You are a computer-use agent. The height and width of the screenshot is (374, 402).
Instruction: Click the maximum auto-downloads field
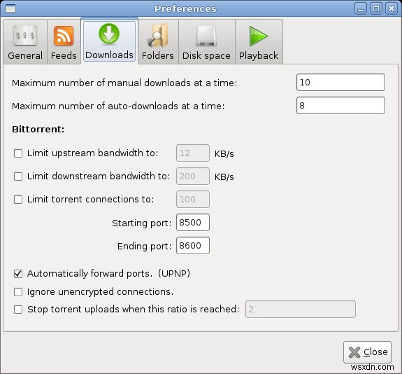click(340, 106)
